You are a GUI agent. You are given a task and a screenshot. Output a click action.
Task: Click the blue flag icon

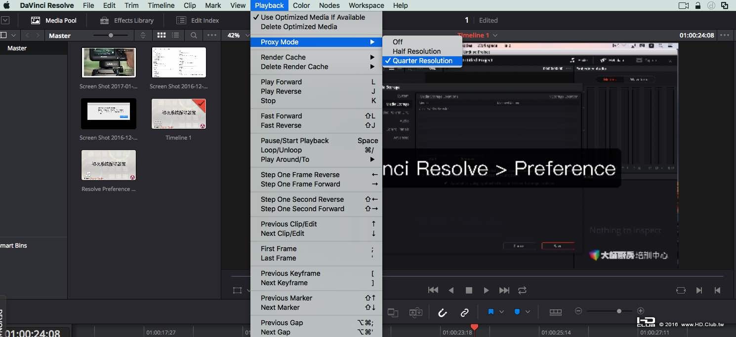pos(491,312)
